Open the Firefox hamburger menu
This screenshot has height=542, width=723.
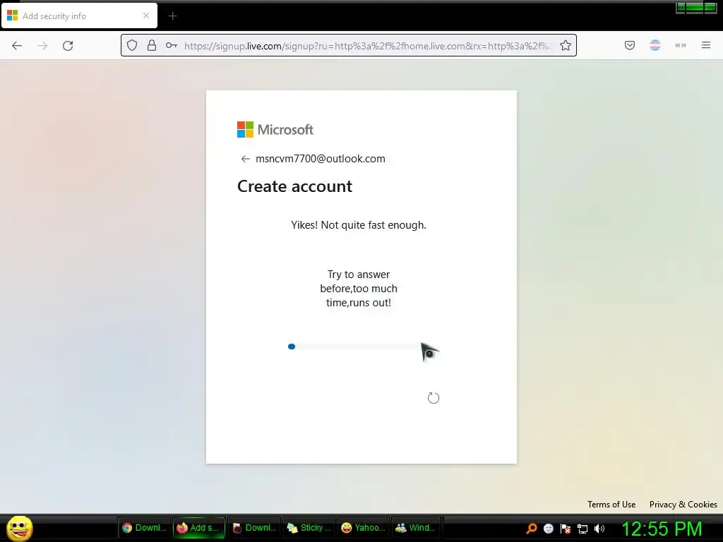[706, 45]
